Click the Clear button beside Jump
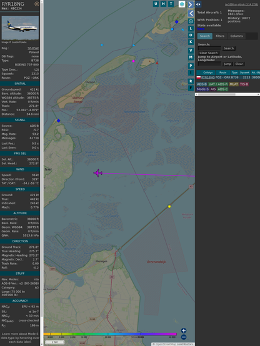This screenshot has height=346, width=260. point(239,64)
